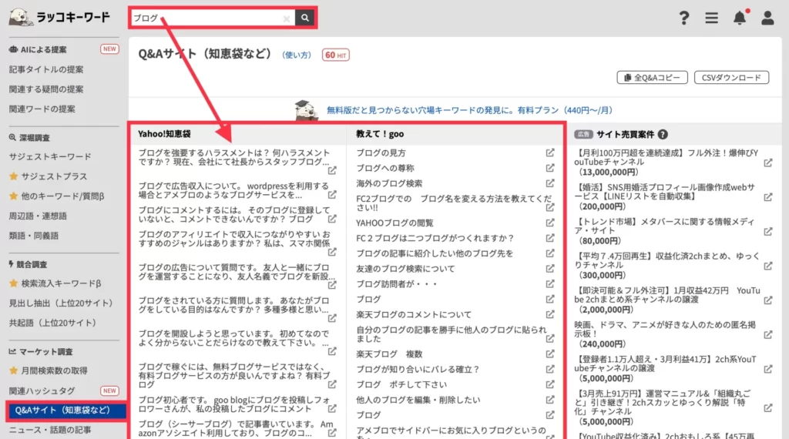Open external link for 楽天ブログ 複数
789x439 pixels.
coord(550,354)
